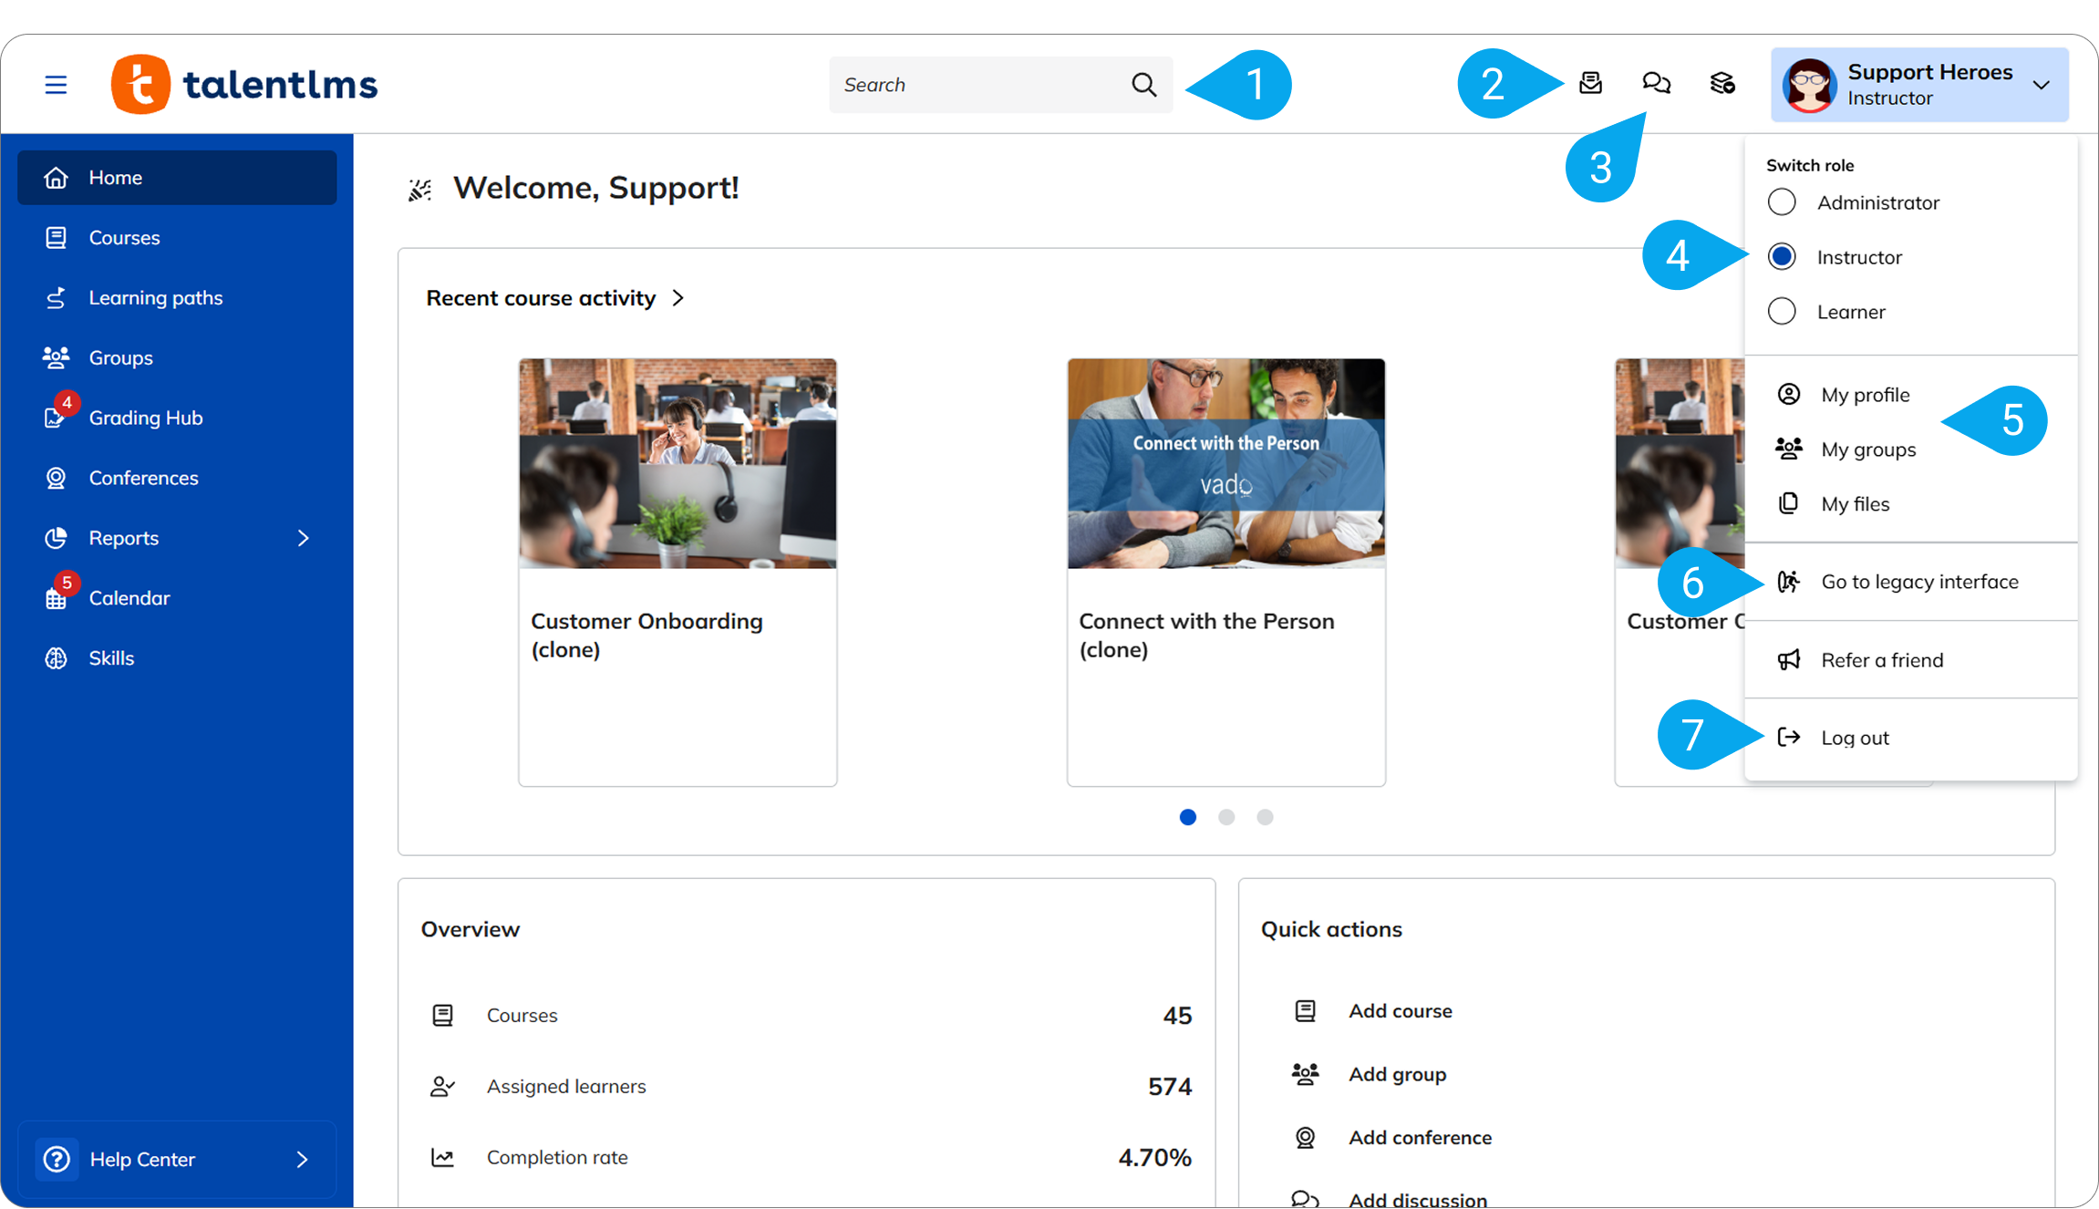Image resolution: width=2099 pixels, height=1209 pixels.
Task: Click the catalog layers icon in header
Action: point(1722,84)
